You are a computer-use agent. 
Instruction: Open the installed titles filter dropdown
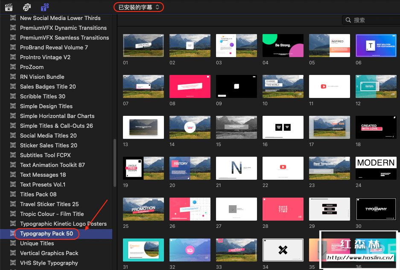(x=138, y=7)
